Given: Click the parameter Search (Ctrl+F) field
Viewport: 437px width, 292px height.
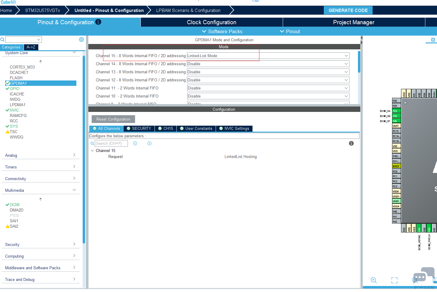Looking at the screenshot, I should point(111,143).
